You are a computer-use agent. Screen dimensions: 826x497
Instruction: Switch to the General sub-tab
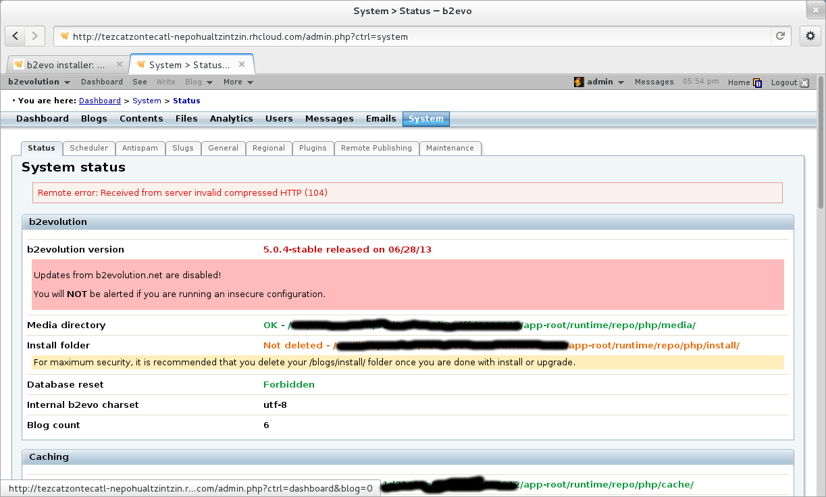point(224,148)
